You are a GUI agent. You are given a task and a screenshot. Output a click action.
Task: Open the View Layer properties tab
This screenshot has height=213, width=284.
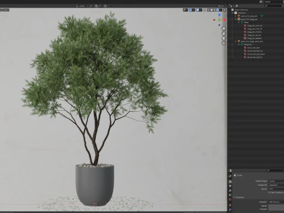click(x=230, y=191)
